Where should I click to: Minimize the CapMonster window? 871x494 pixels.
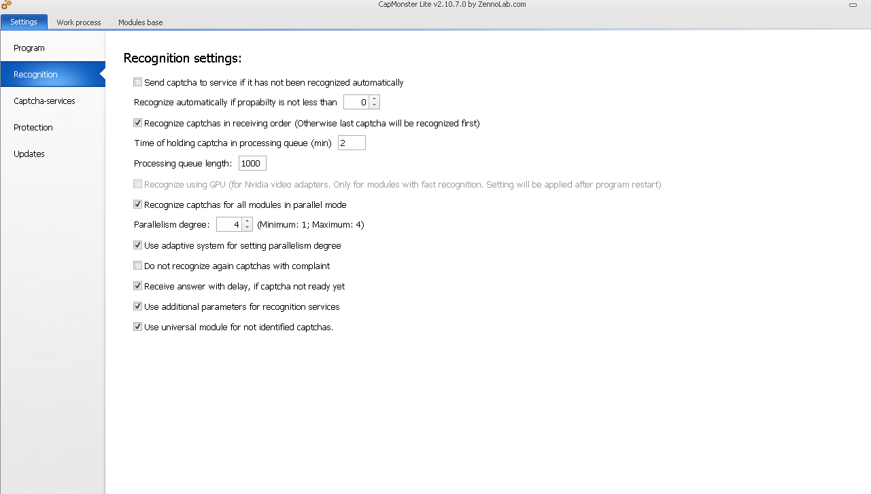click(853, 5)
